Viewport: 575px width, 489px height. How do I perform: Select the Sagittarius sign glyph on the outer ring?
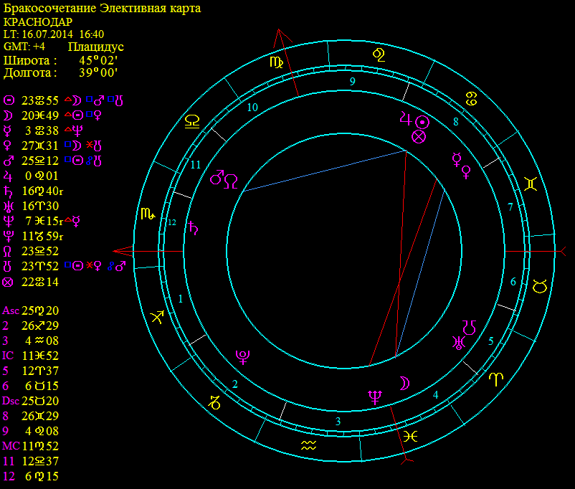pos(157,317)
